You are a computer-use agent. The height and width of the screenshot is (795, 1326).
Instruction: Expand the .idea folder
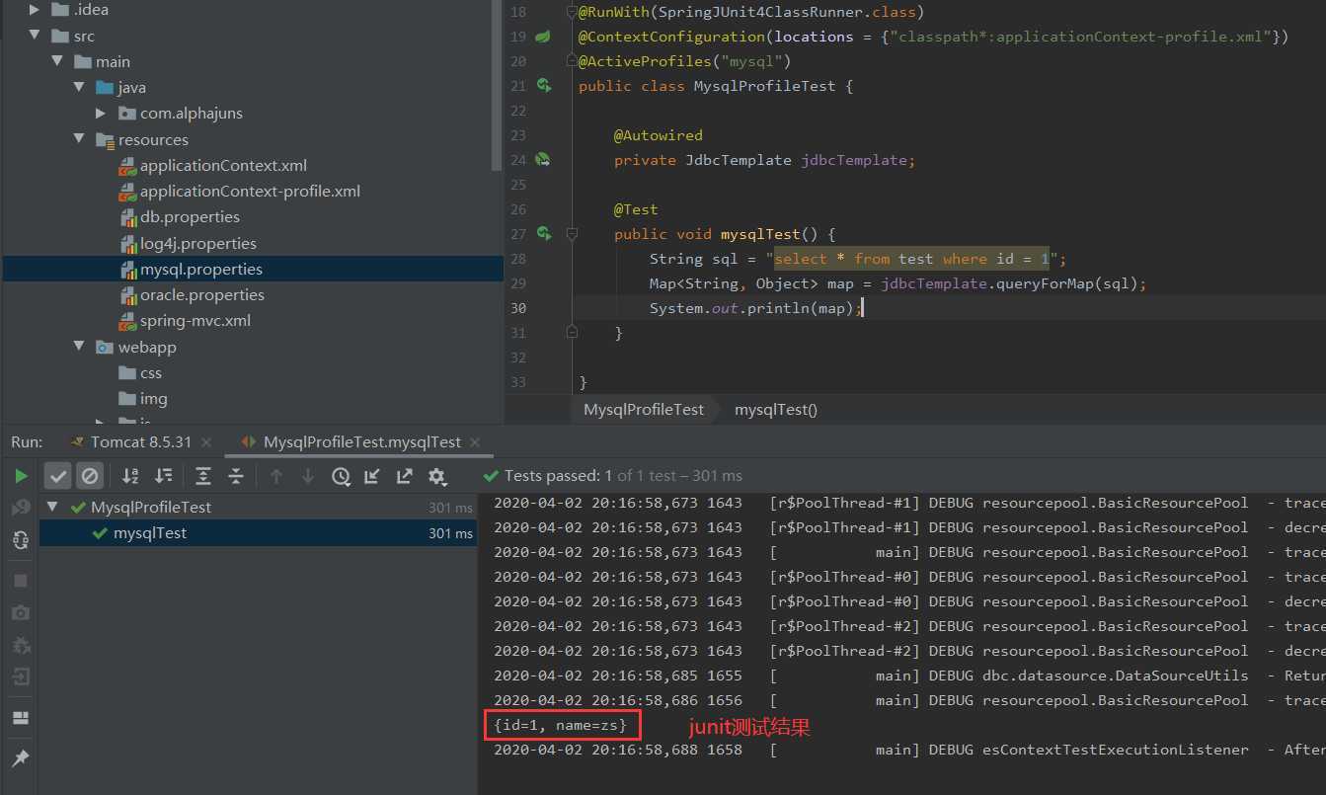36,10
